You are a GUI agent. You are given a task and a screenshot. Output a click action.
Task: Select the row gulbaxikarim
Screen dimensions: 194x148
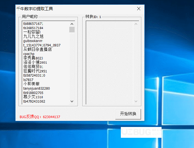tap(33, 41)
